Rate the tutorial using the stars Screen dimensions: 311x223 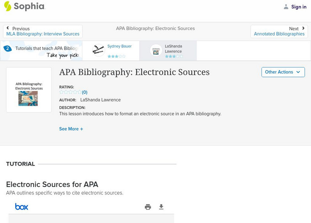70,92
